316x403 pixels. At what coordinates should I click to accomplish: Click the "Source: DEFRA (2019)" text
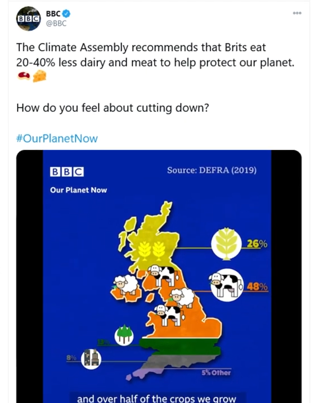(x=212, y=170)
